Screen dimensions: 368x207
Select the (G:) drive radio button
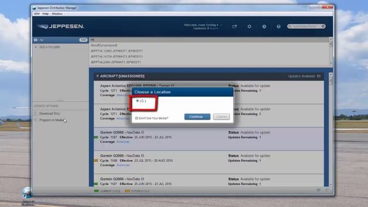pyautogui.click(x=137, y=101)
